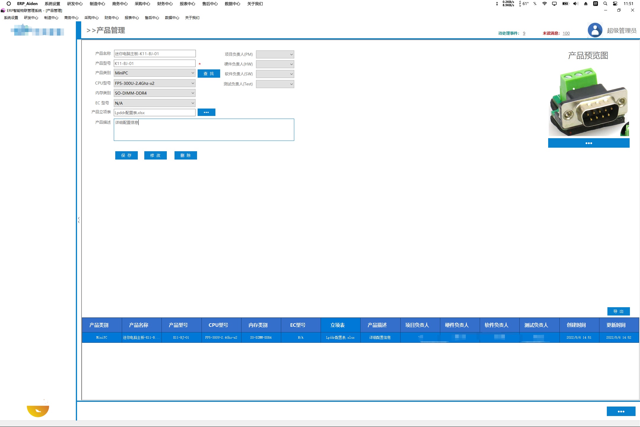Click browse button next to 产品立项表 field
Image resolution: width=640 pixels, height=427 pixels.
pos(206,112)
